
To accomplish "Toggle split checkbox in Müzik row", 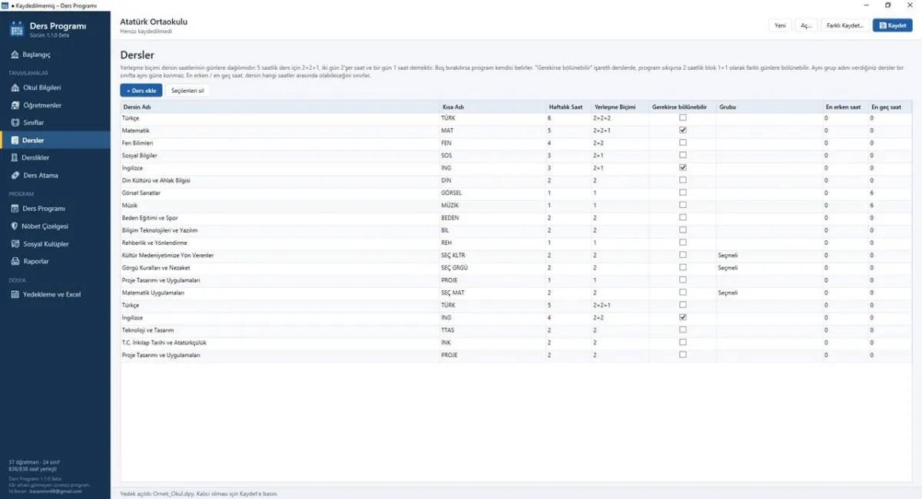I will [682, 205].
